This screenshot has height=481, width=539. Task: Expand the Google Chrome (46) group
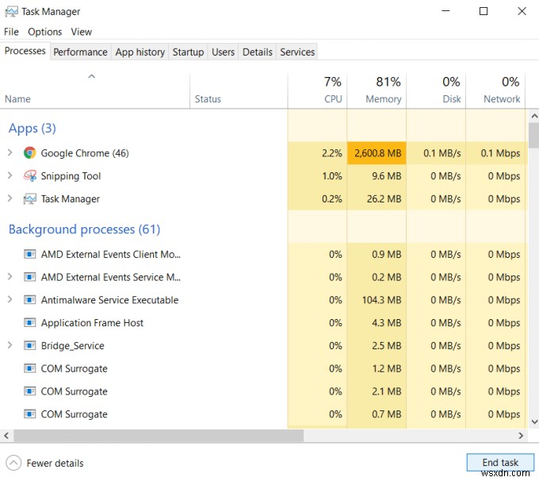pyautogui.click(x=10, y=152)
